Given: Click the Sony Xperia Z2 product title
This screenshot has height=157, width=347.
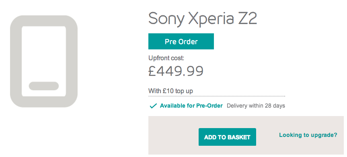Looking at the screenshot, I should pos(203,18).
